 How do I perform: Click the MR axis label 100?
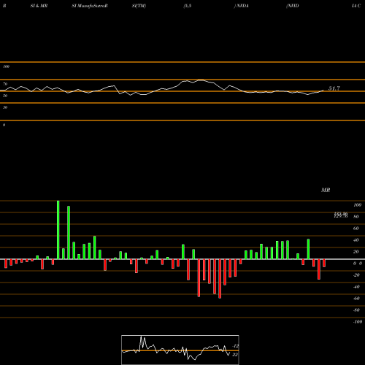[357, 205]
